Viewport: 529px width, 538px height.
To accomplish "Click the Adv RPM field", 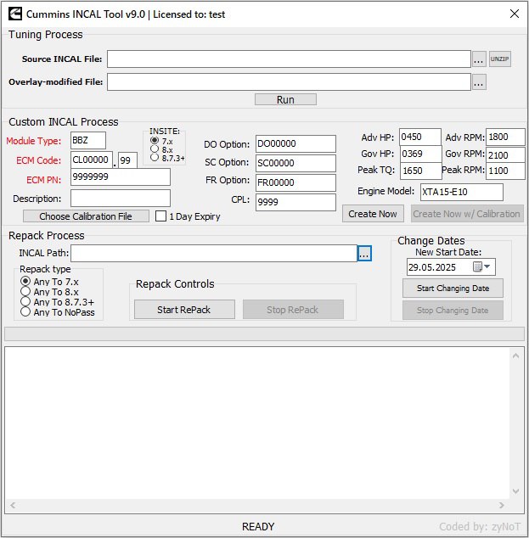I will coord(506,137).
